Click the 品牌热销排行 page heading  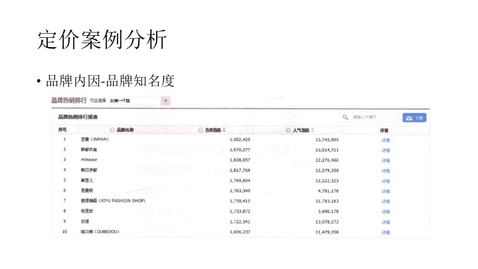(69, 100)
